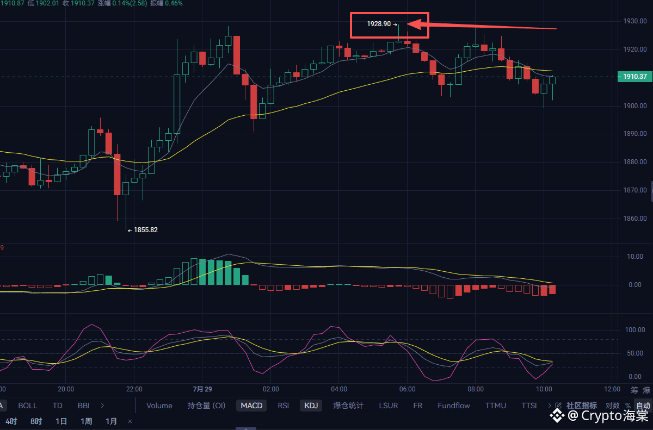Toggle the TTSI indicator

529,406
